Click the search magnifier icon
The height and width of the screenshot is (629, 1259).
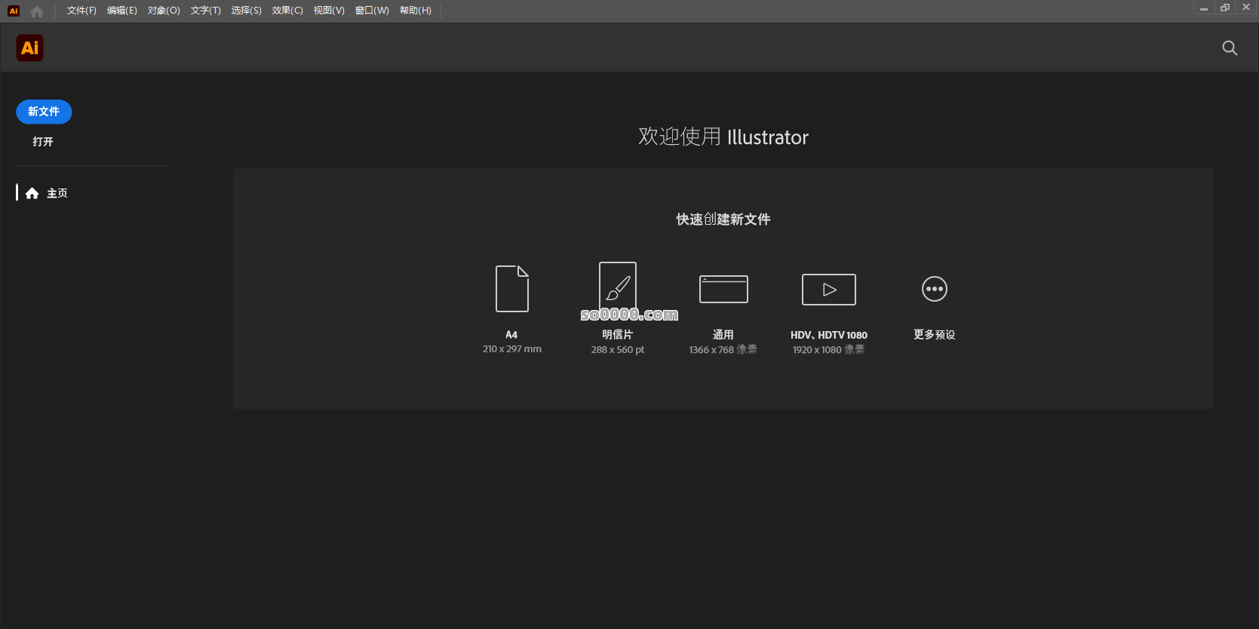pos(1230,48)
